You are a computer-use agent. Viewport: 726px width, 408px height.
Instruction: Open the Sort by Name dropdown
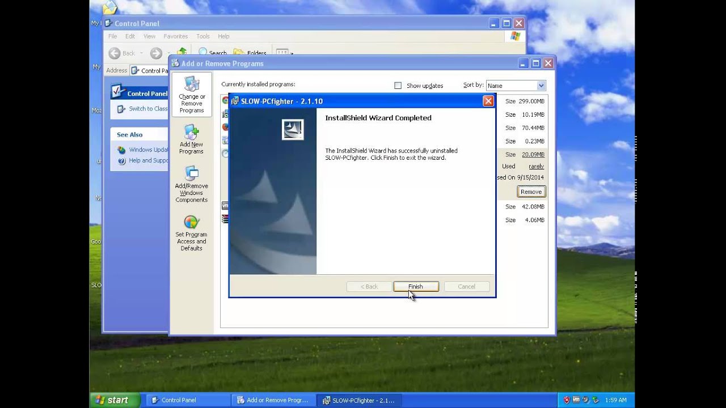pyautogui.click(x=516, y=86)
